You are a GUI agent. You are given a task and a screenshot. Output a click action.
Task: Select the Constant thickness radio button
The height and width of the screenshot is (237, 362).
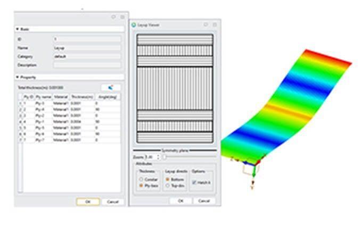141,180
